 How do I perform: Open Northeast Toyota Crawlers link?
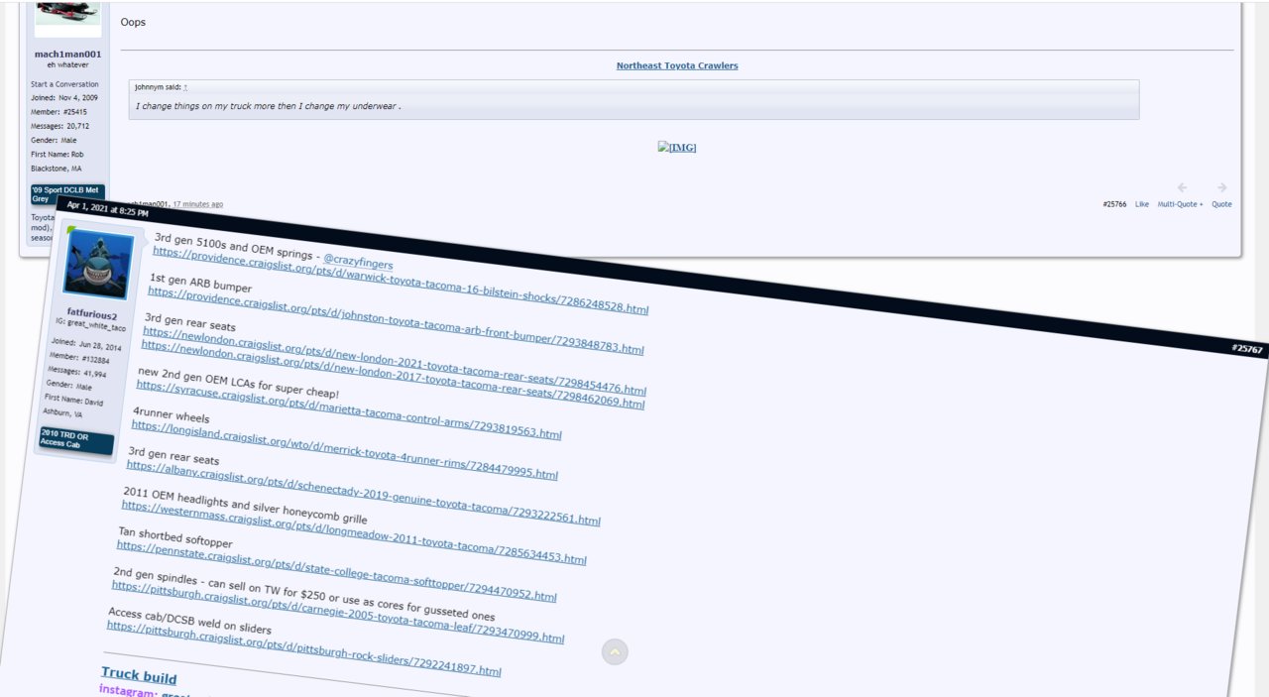677,65
